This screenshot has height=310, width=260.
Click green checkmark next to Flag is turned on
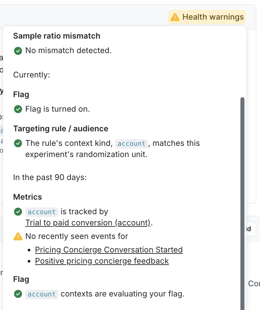(18, 109)
